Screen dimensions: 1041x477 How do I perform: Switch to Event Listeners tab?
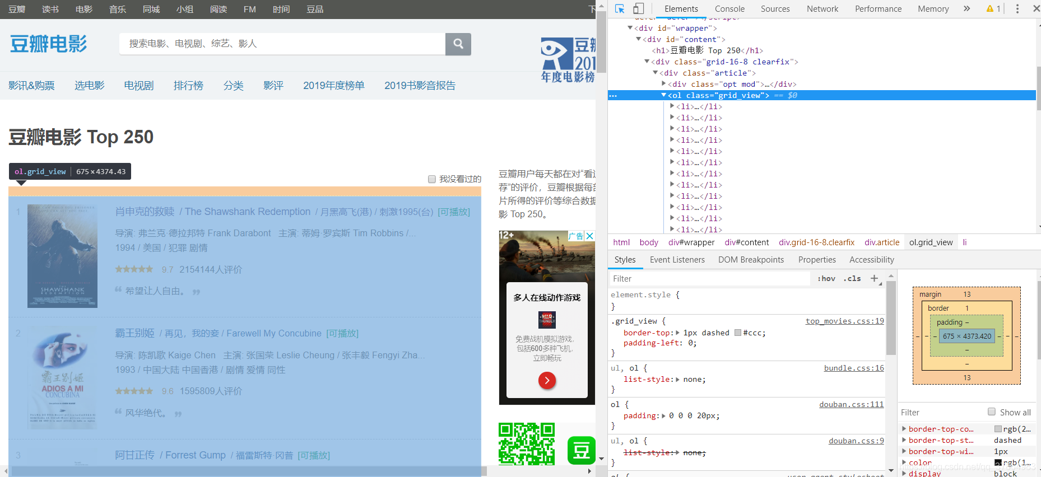(677, 259)
